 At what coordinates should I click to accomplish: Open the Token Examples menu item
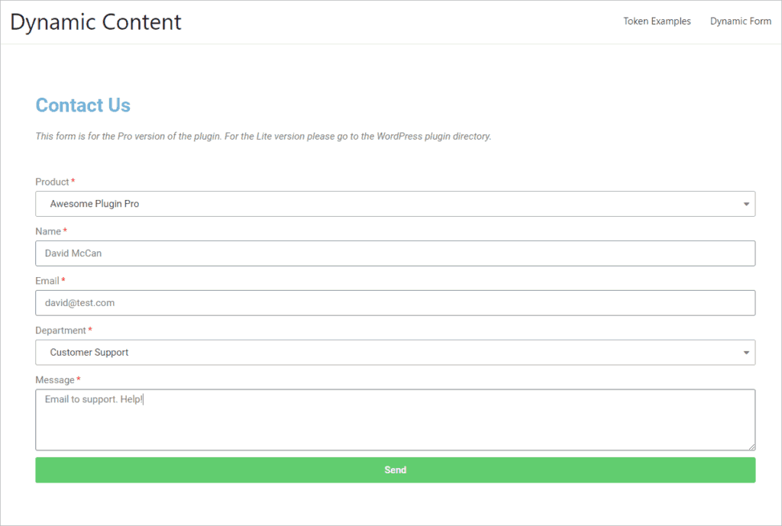[657, 21]
